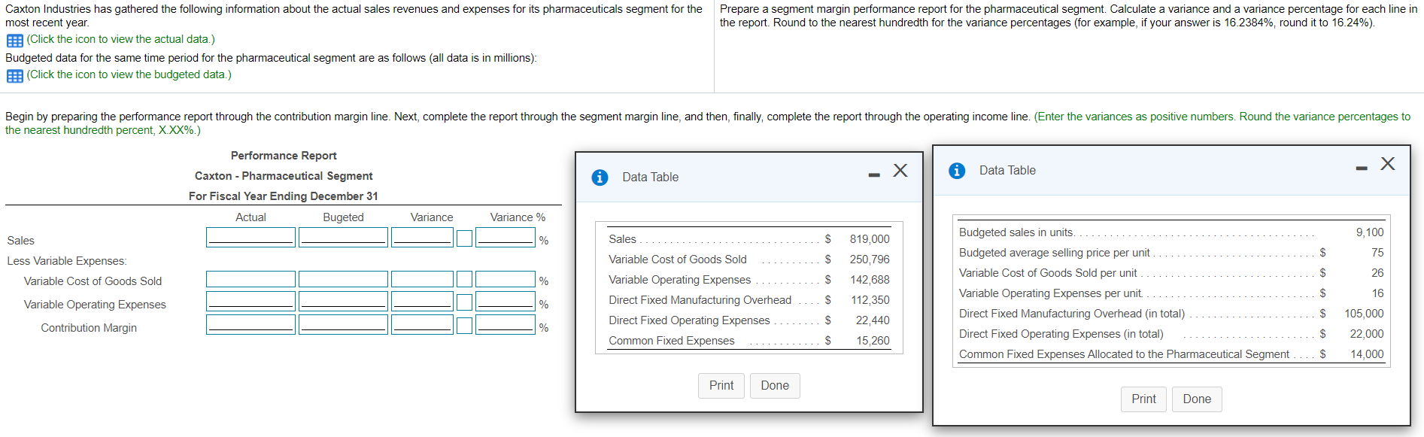The width and height of the screenshot is (1424, 437).
Task: Select Variable Operating Expenses Variance % field
Action: (506, 302)
